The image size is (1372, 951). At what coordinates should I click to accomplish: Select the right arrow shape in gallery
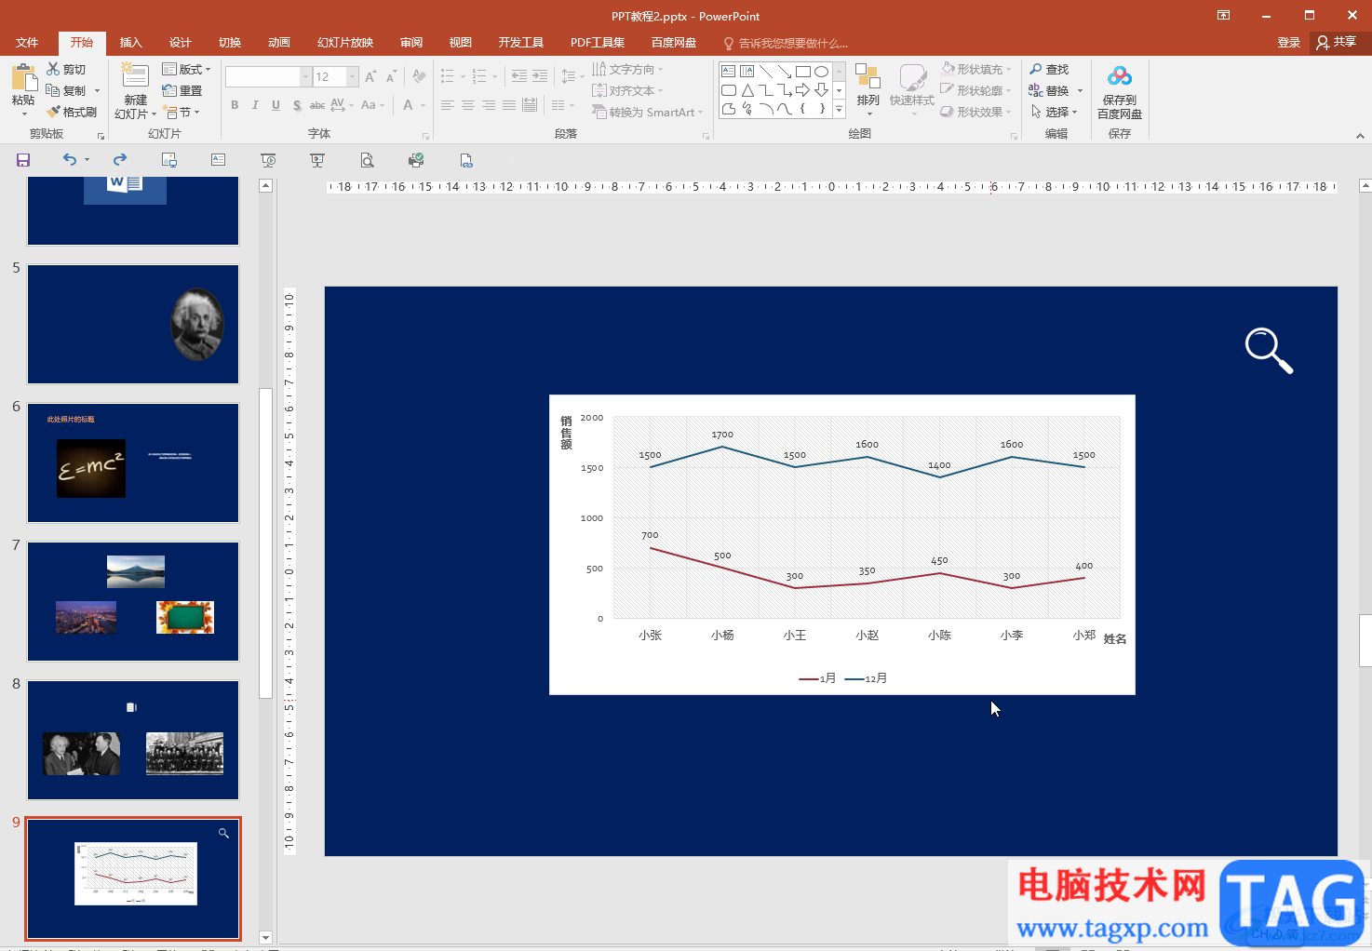pos(802,90)
